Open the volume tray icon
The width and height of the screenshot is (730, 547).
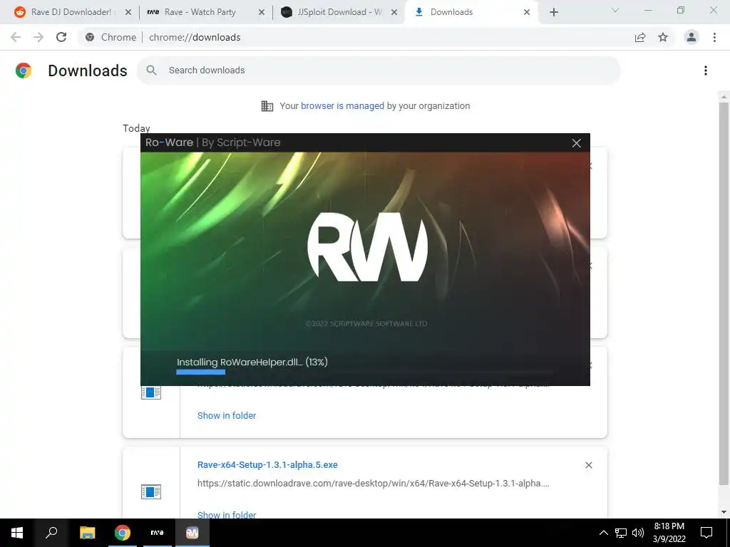pos(638,533)
